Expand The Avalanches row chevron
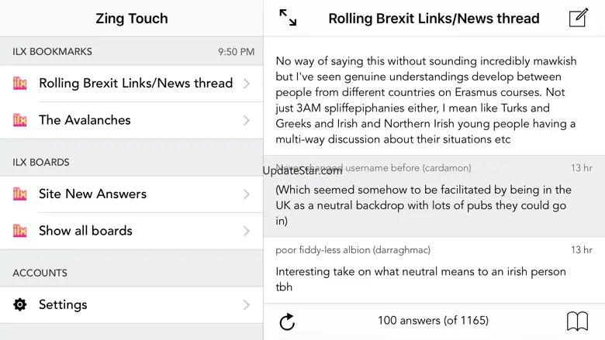The image size is (605, 340). pyautogui.click(x=247, y=120)
